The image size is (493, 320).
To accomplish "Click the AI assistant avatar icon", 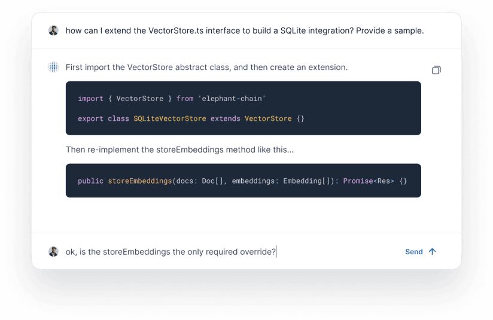I will (53, 67).
